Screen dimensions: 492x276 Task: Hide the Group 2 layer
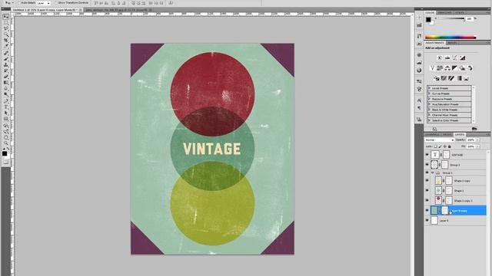click(x=427, y=165)
